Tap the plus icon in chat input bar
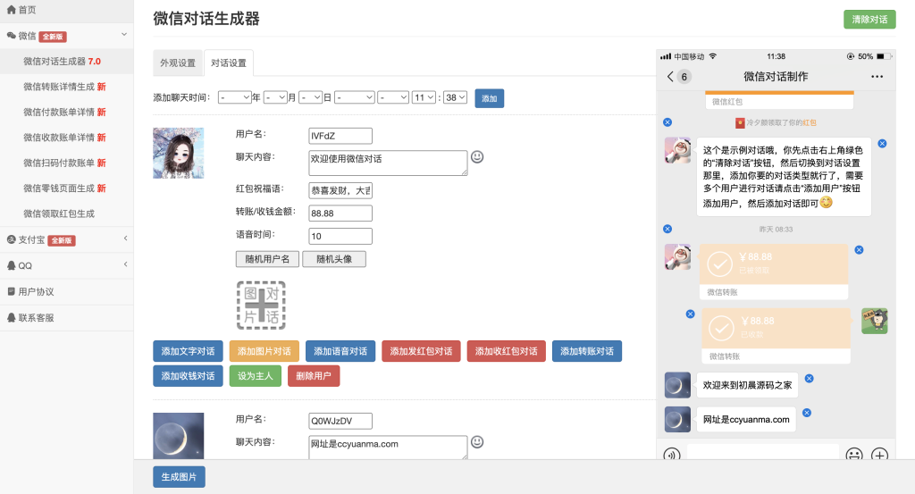Viewport: 915px width, 494px height. pos(879,455)
